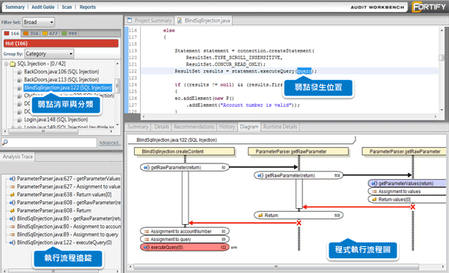Image resolution: width=449 pixels, height=273 pixels.
Task: Open the Reports menu
Action: 88,7
